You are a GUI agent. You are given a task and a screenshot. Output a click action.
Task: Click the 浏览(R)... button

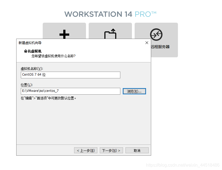pos(134,91)
